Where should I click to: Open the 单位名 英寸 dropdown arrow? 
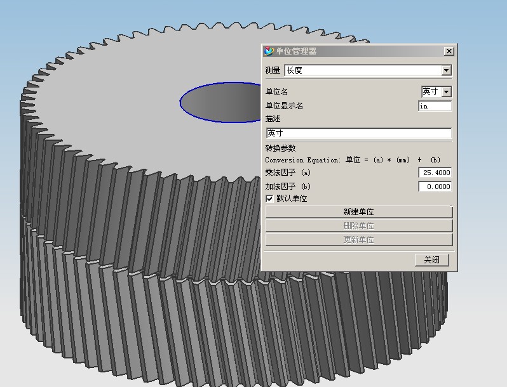click(446, 91)
